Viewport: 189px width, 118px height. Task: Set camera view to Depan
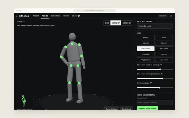coord(107,23)
